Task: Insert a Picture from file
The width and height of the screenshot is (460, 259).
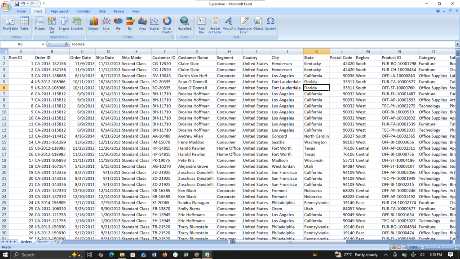Action: click(40, 23)
